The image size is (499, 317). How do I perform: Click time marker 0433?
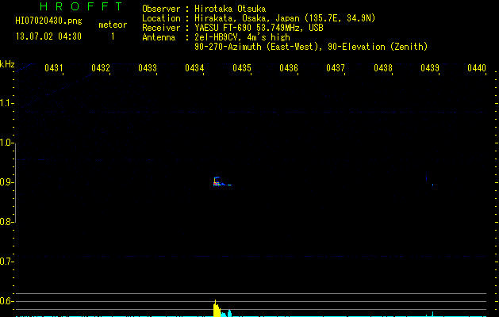click(x=148, y=68)
